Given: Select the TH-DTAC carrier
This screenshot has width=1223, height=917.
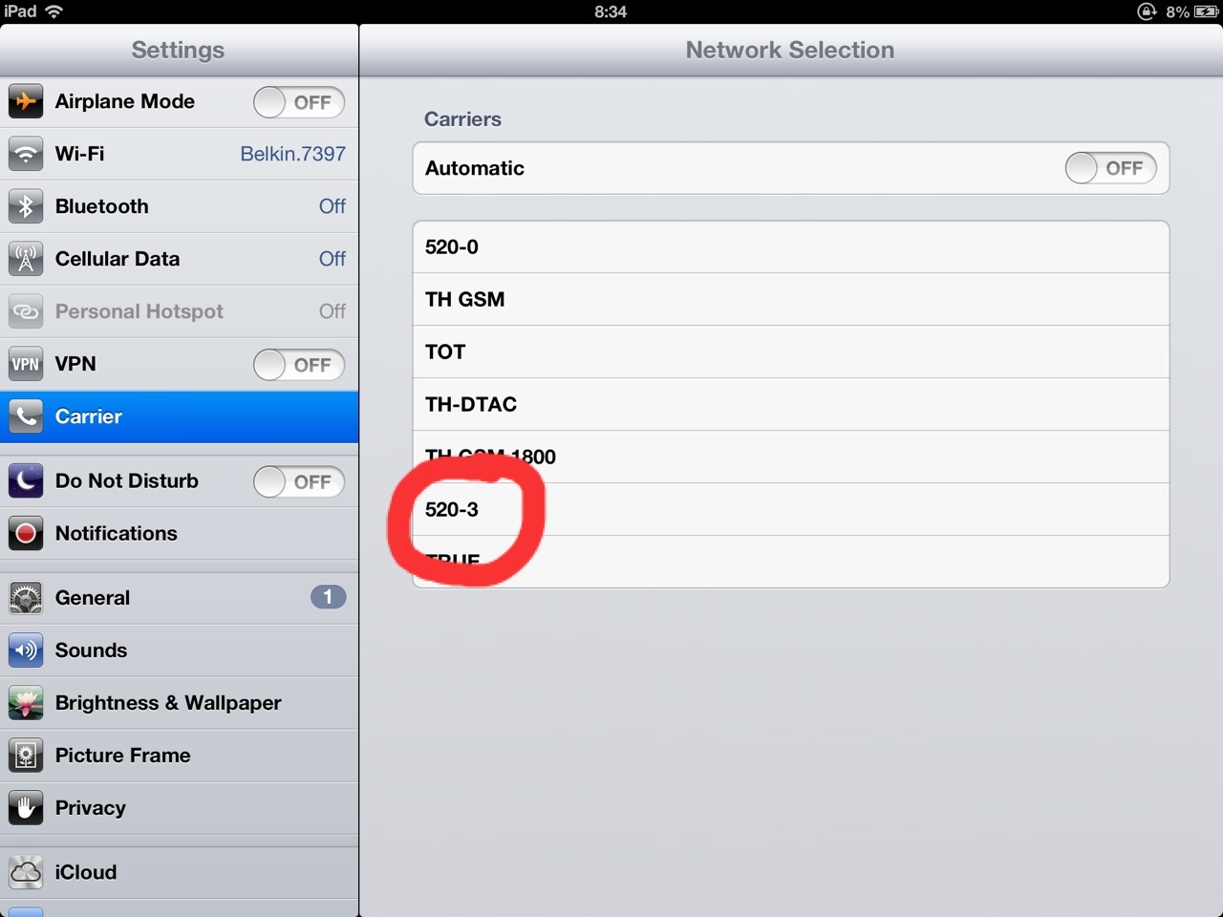Looking at the screenshot, I should tap(791, 404).
